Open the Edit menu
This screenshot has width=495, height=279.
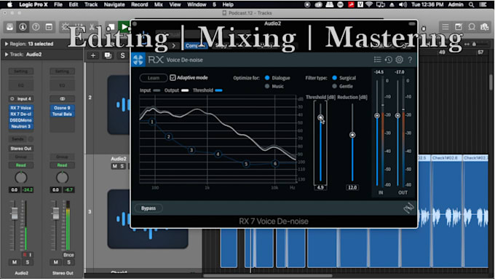74,4
